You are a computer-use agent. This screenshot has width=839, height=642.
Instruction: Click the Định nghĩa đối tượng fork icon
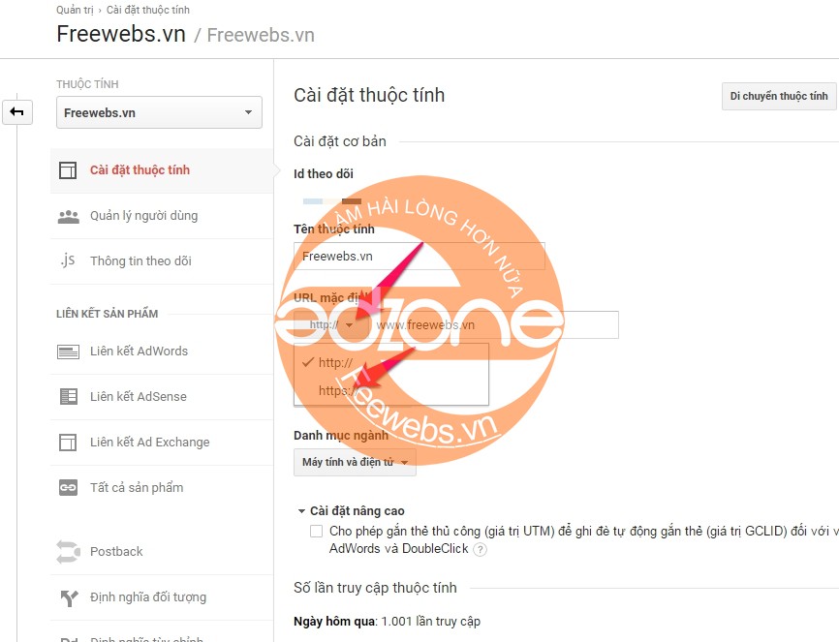[x=69, y=597]
